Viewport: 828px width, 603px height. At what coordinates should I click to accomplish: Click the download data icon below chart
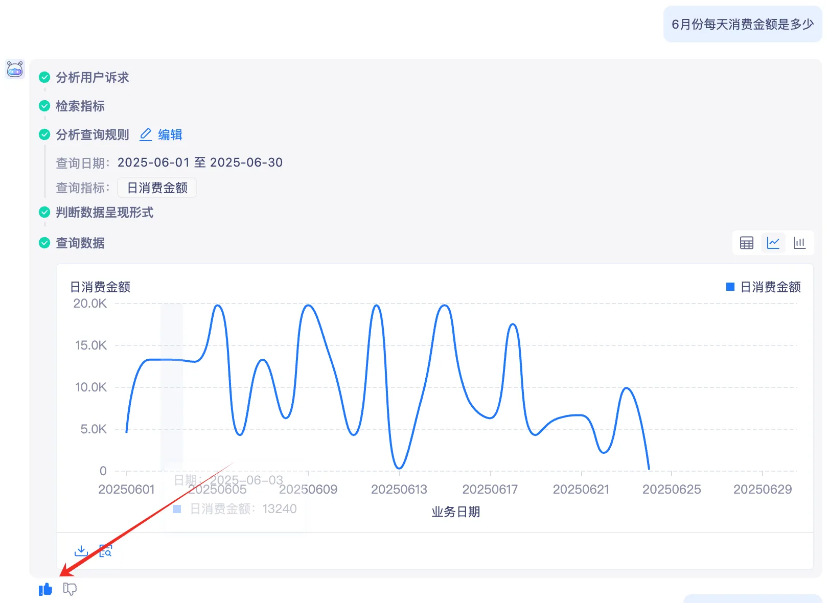click(x=81, y=550)
